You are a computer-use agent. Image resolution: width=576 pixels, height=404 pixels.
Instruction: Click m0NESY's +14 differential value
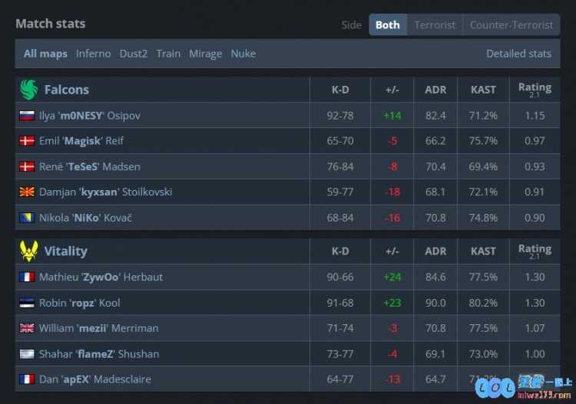tap(392, 116)
